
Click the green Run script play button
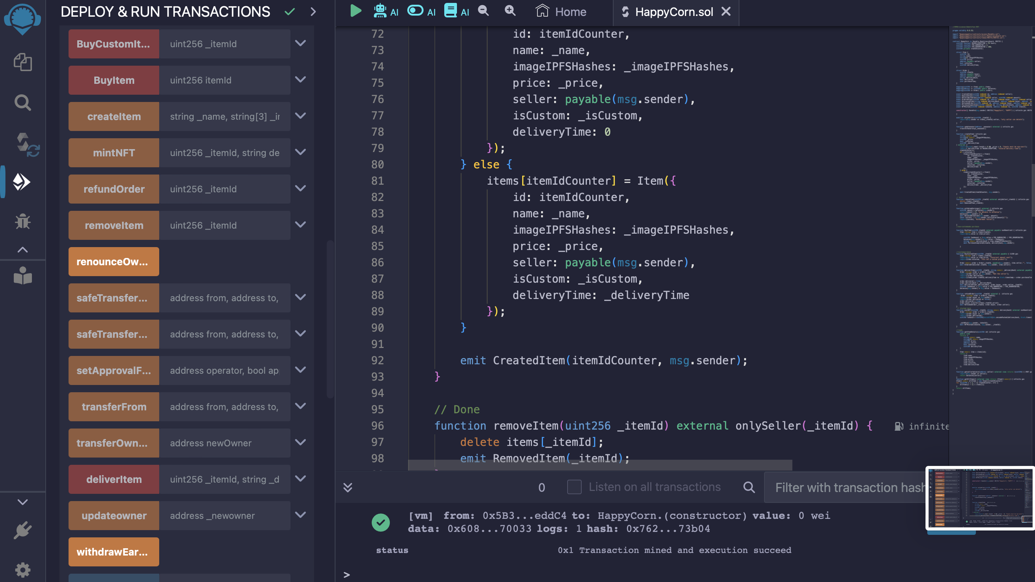point(356,11)
